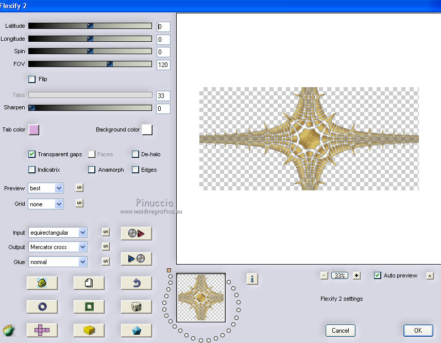Click the pink cross icon button

click(42, 330)
